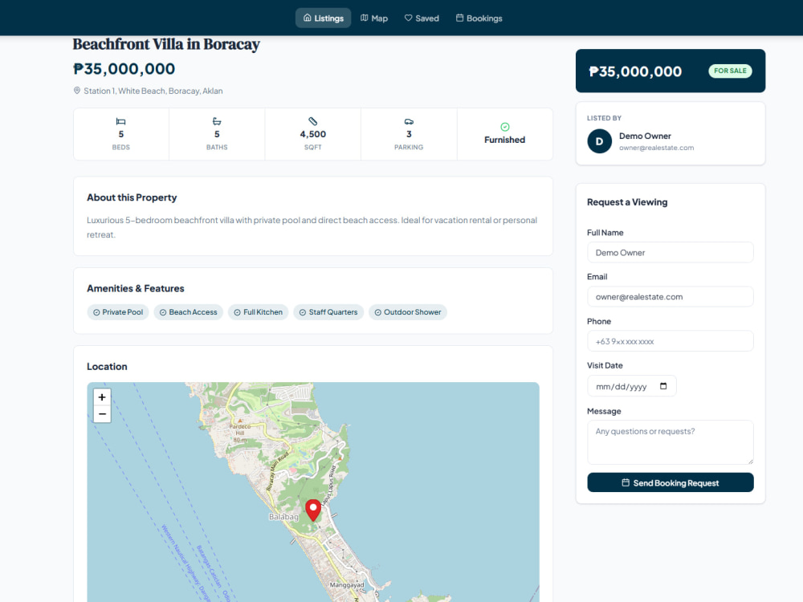Image resolution: width=803 pixels, height=602 pixels.
Task: Click the bed icon above BEDS
Action: pos(121,121)
